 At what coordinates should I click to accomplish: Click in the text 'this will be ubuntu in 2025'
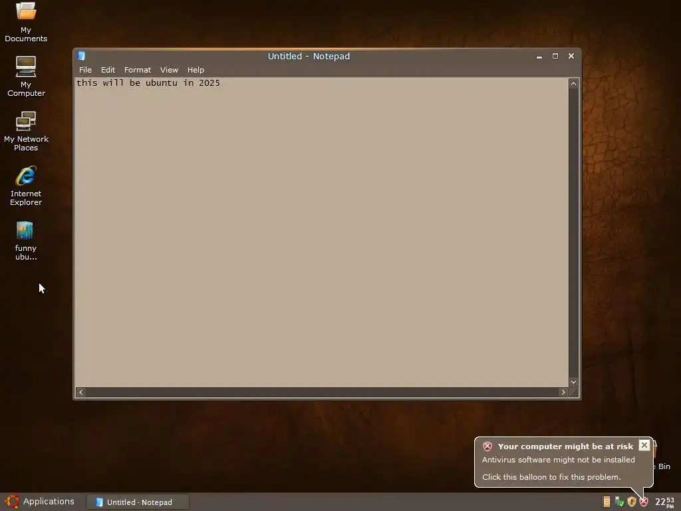click(x=148, y=83)
